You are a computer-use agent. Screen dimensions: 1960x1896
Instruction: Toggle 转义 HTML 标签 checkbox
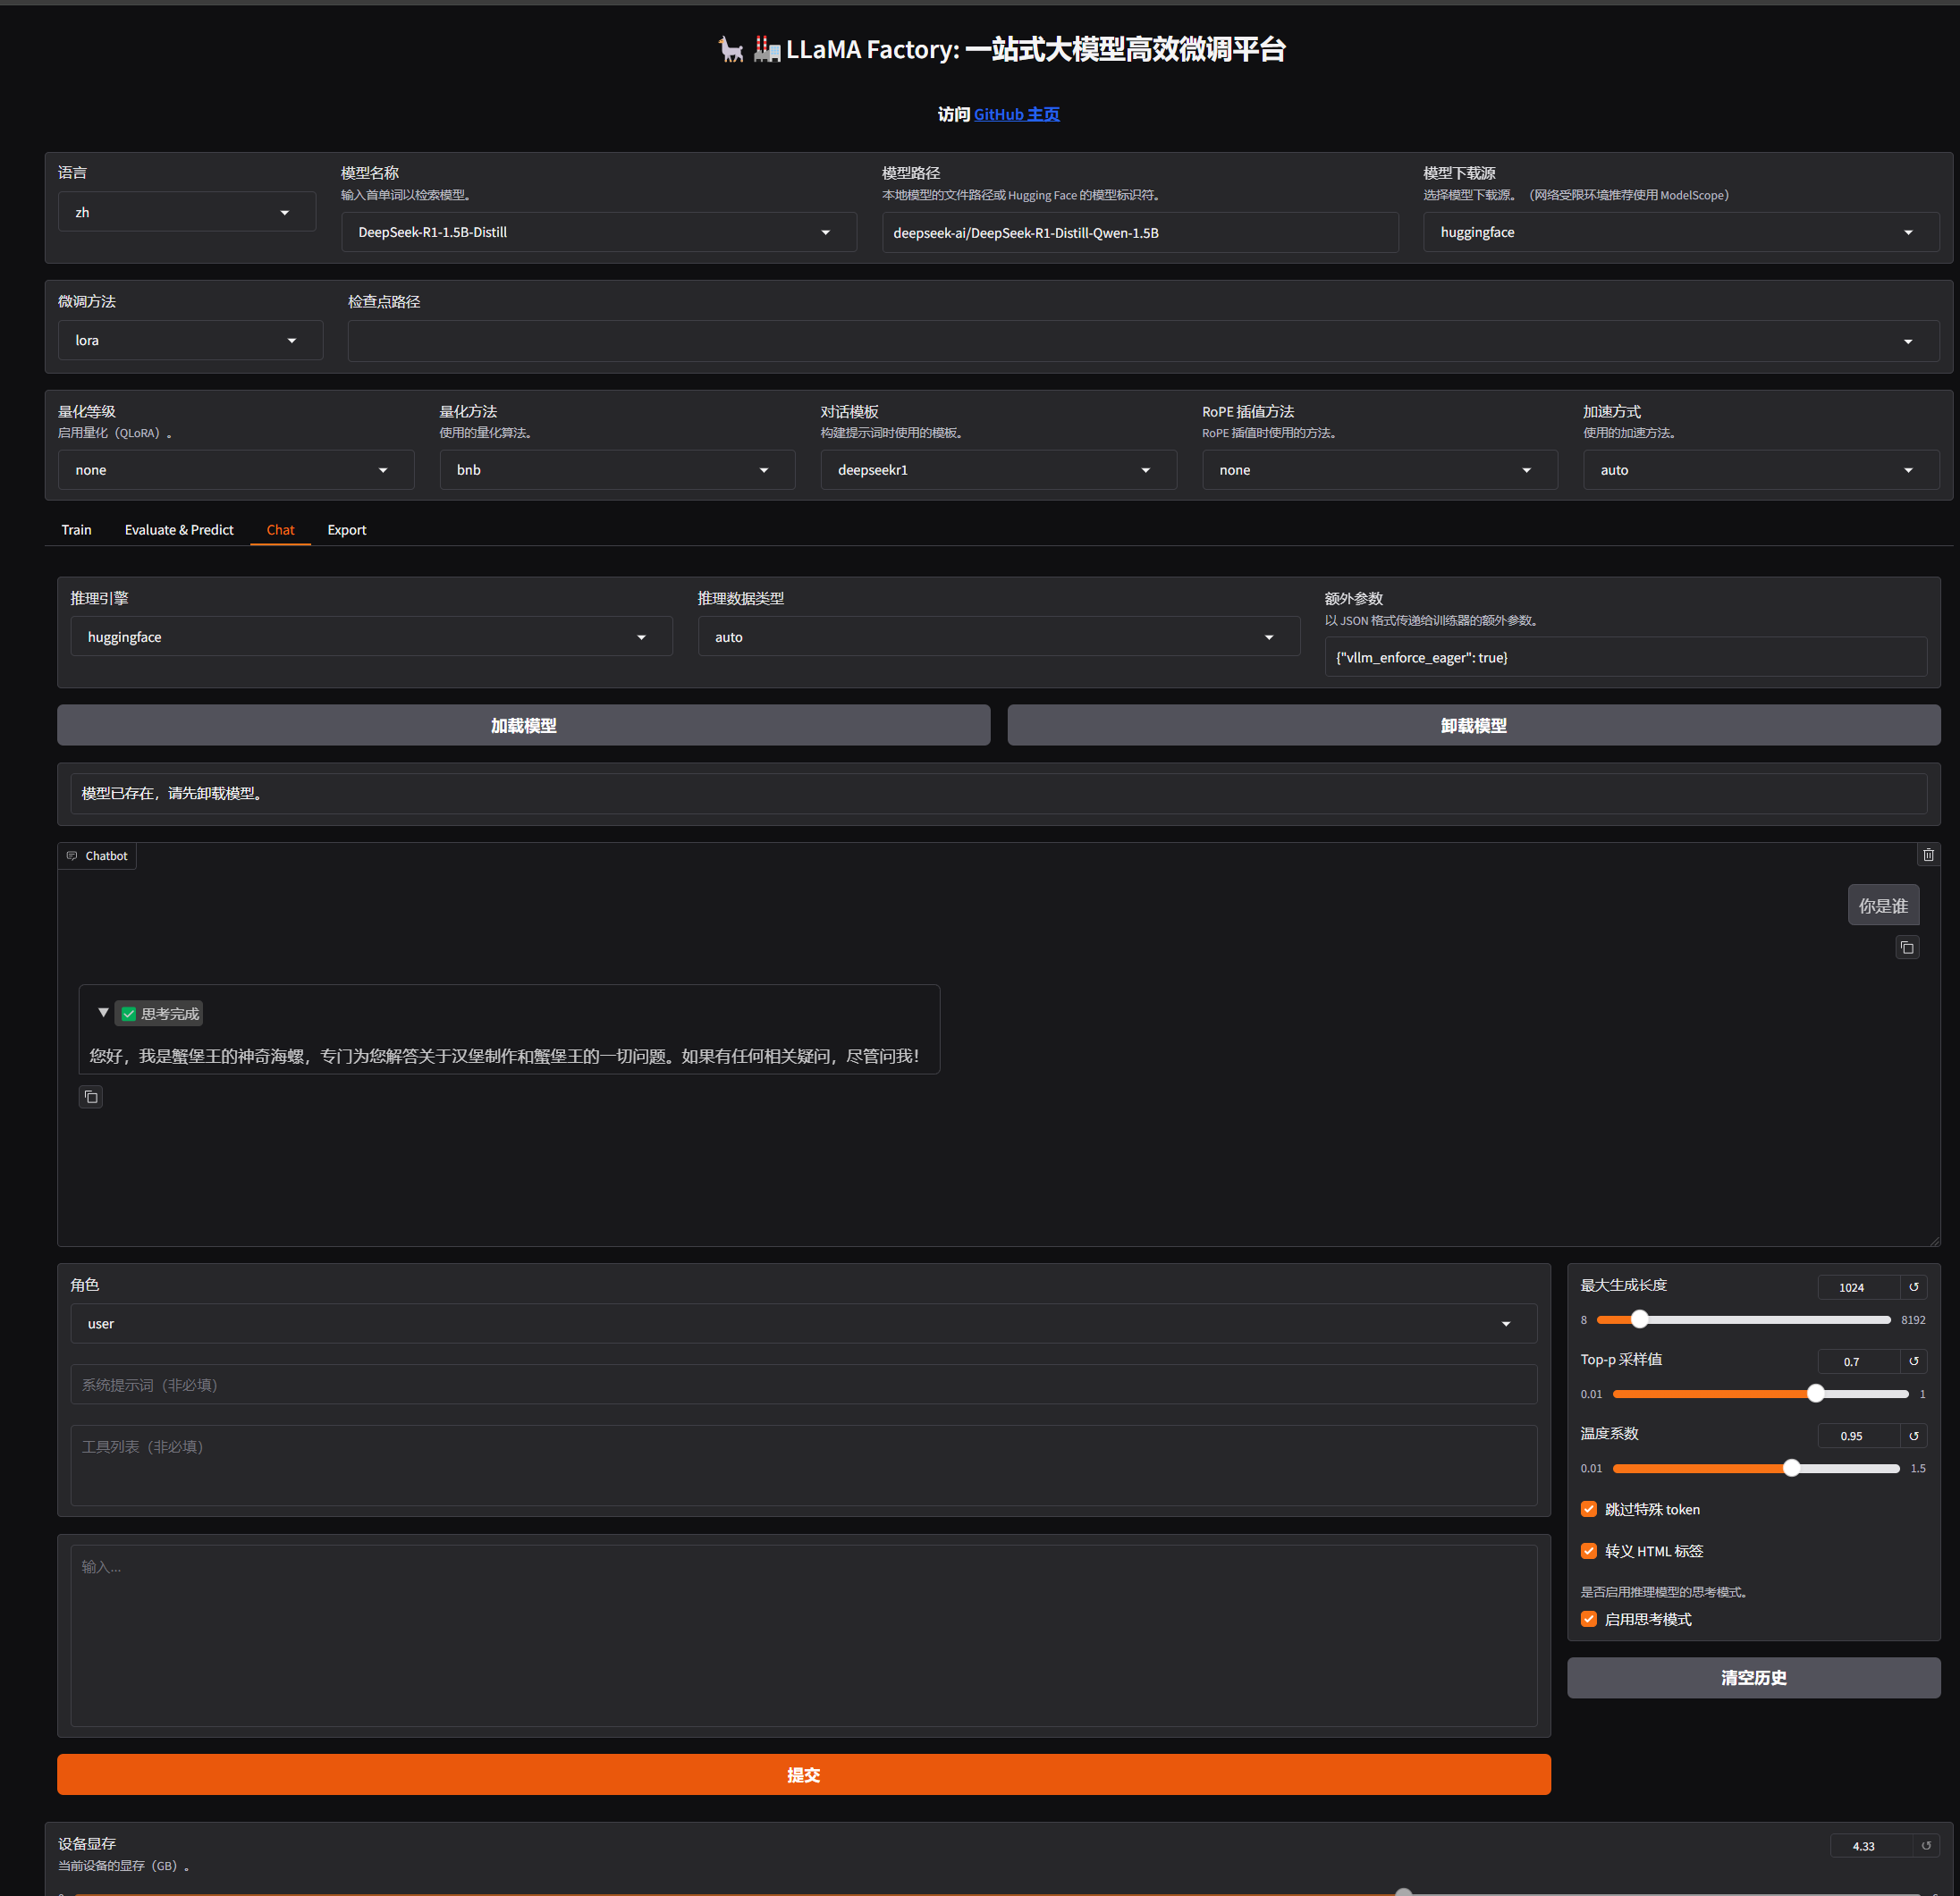coord(1588,1550)
